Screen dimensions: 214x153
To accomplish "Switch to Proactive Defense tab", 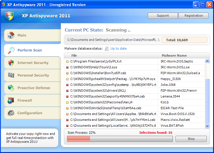I will 32,88.
